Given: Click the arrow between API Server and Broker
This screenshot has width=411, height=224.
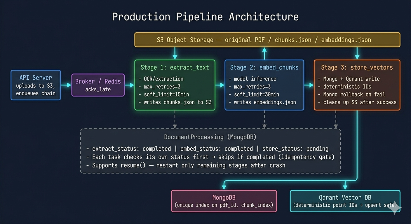Looking at the screenshot, I should 66,85.
